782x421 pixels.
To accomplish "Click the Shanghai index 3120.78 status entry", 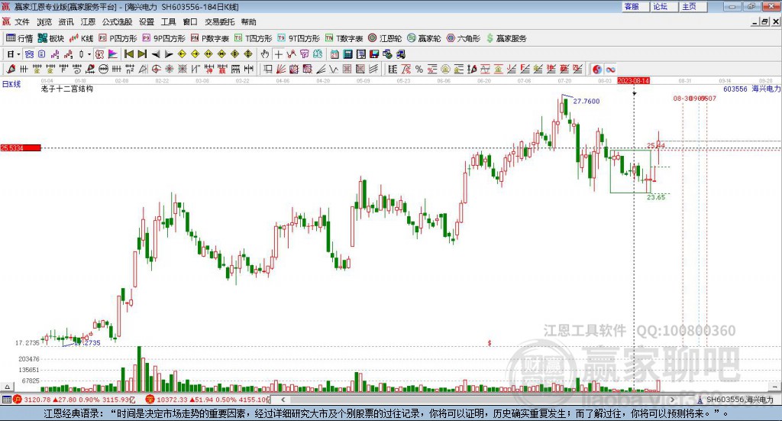I will pyautogui.click(x=74, y=400).
